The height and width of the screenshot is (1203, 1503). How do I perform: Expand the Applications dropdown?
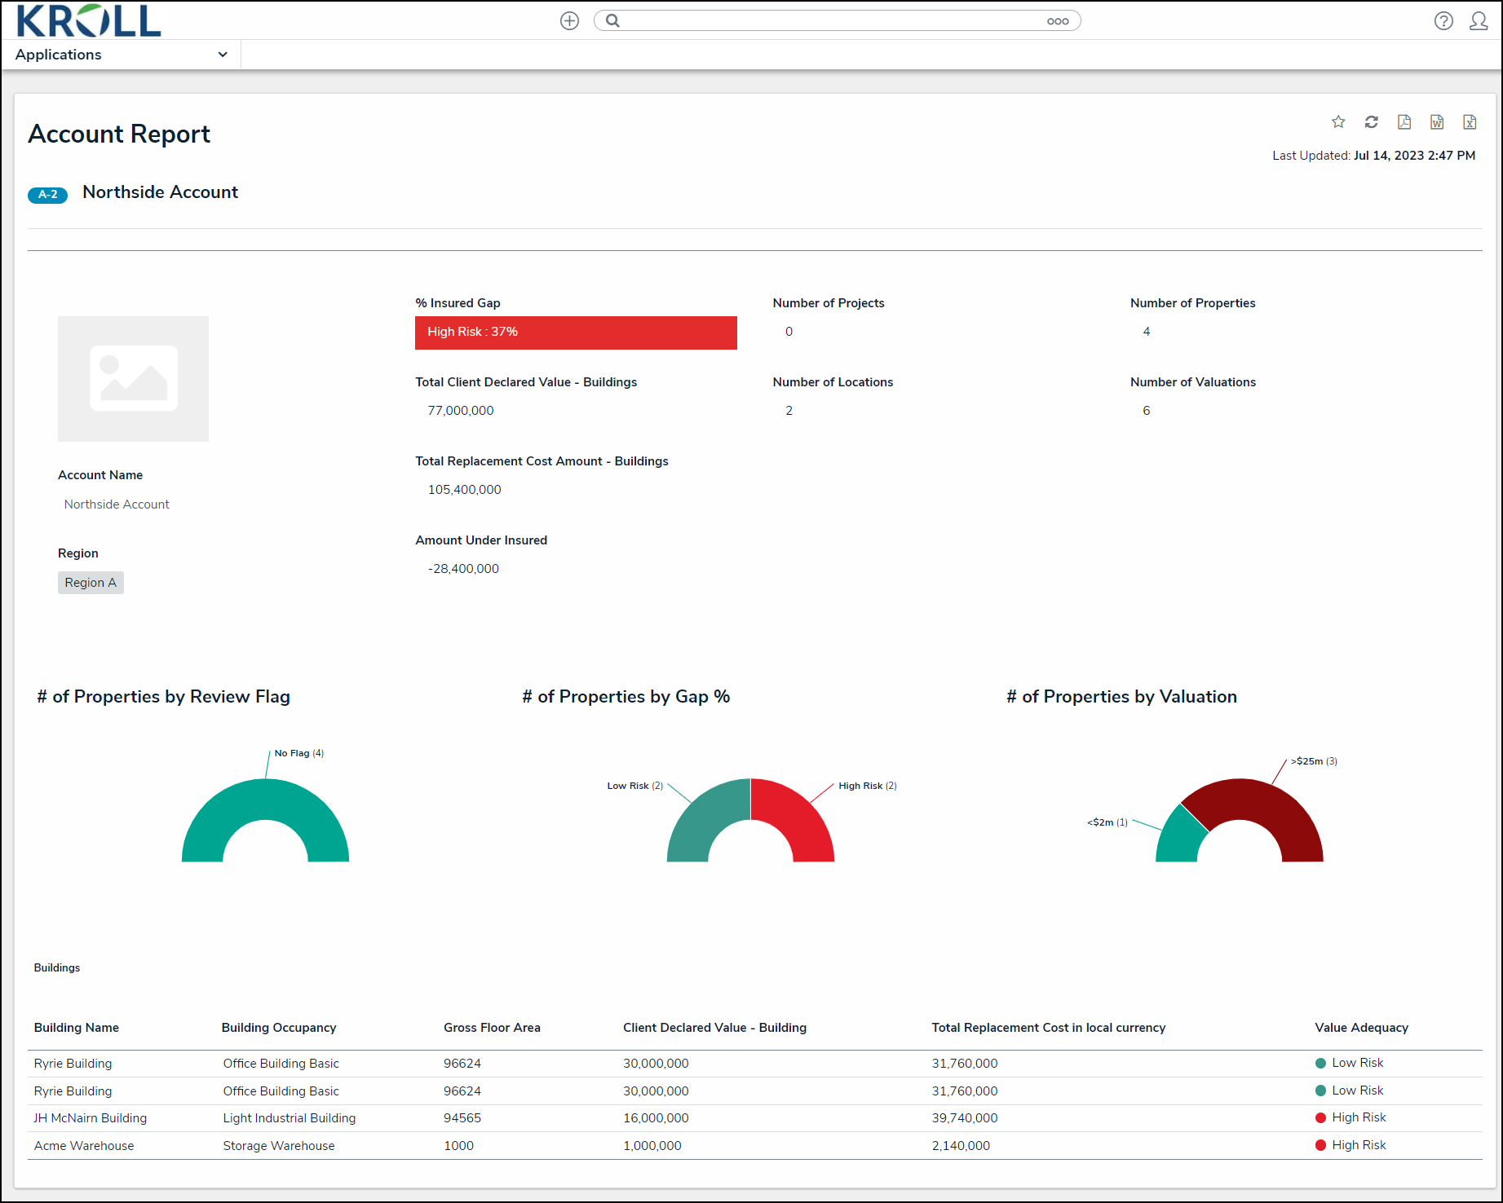[x=121, y=55]
